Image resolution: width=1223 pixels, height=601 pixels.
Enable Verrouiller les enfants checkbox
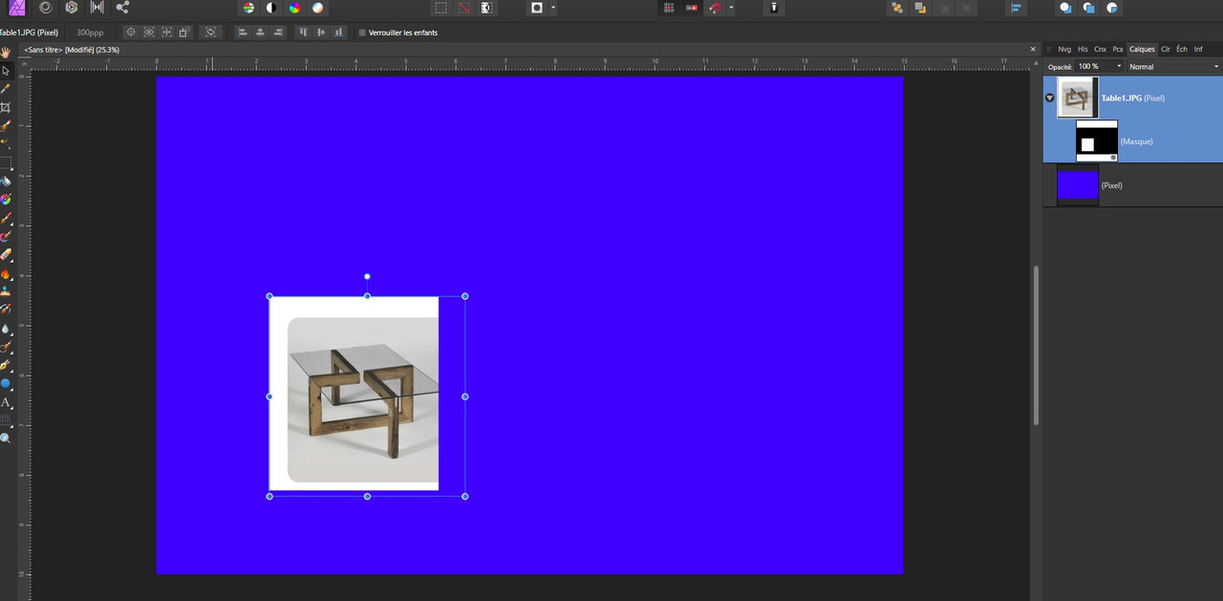(x=362, y=32)
